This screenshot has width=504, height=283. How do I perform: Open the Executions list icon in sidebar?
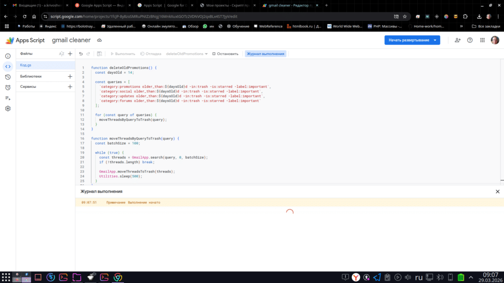[x=8, y=98]
